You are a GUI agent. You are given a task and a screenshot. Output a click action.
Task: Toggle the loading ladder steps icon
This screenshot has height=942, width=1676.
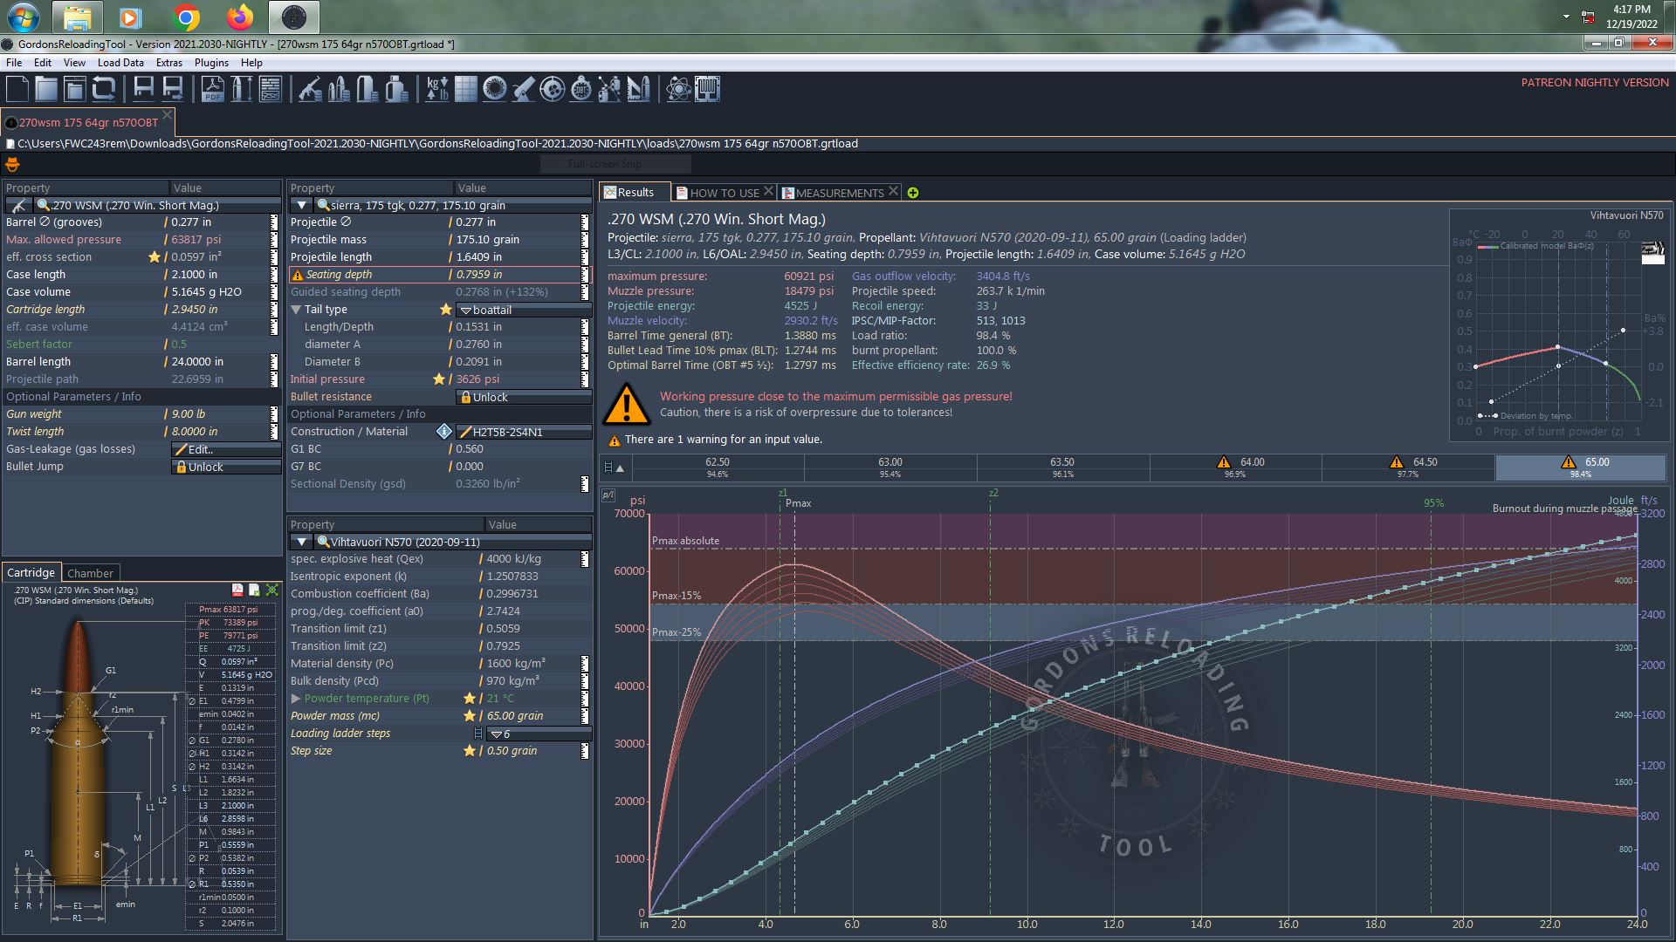point(477,734)
